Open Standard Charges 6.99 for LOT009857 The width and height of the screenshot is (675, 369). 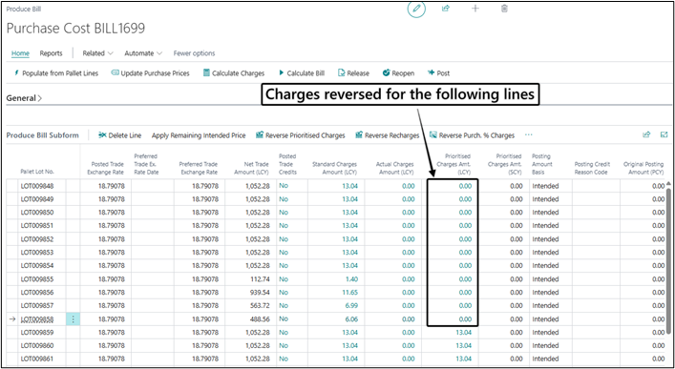pyautogui.click(x=351, y=305)
